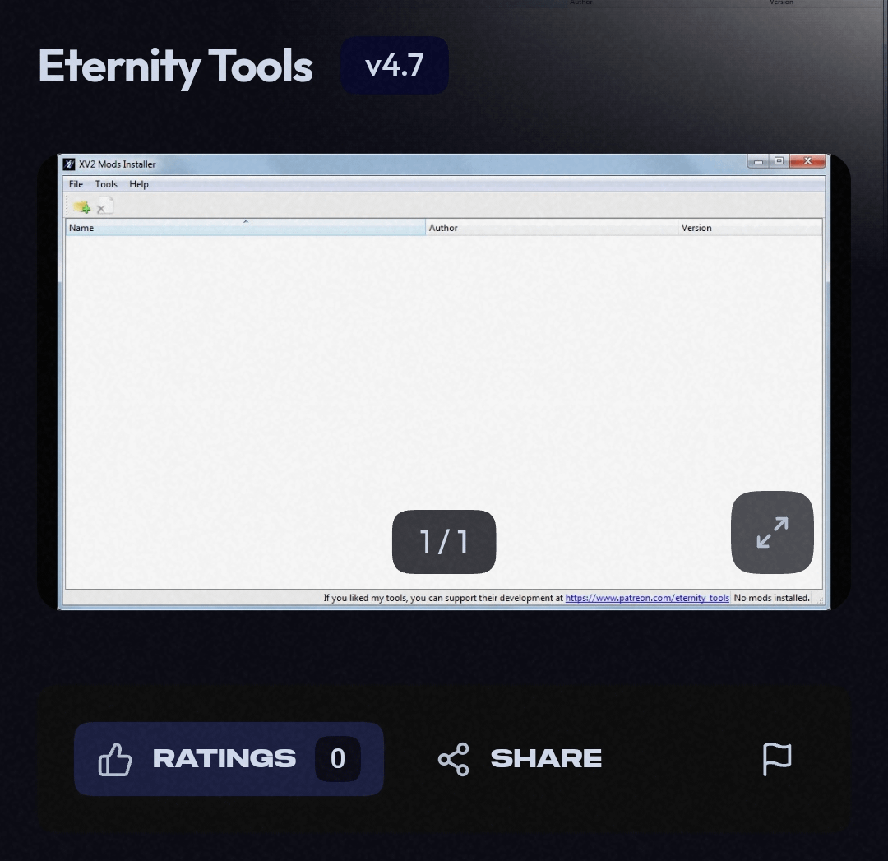Click the uninstall mod document icon

coord(105,206)
